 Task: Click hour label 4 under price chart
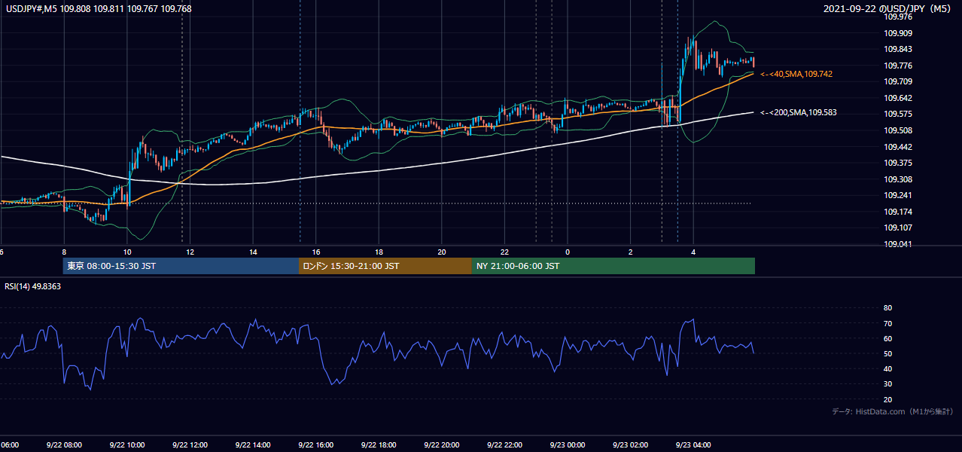[x=693, y=252]
